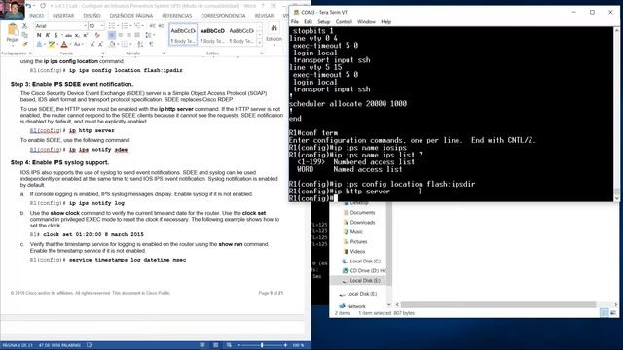The image size is (623, 350).
Task: Click the page count status text in Word
Action: pyautogui.click(x=18, y=345)
